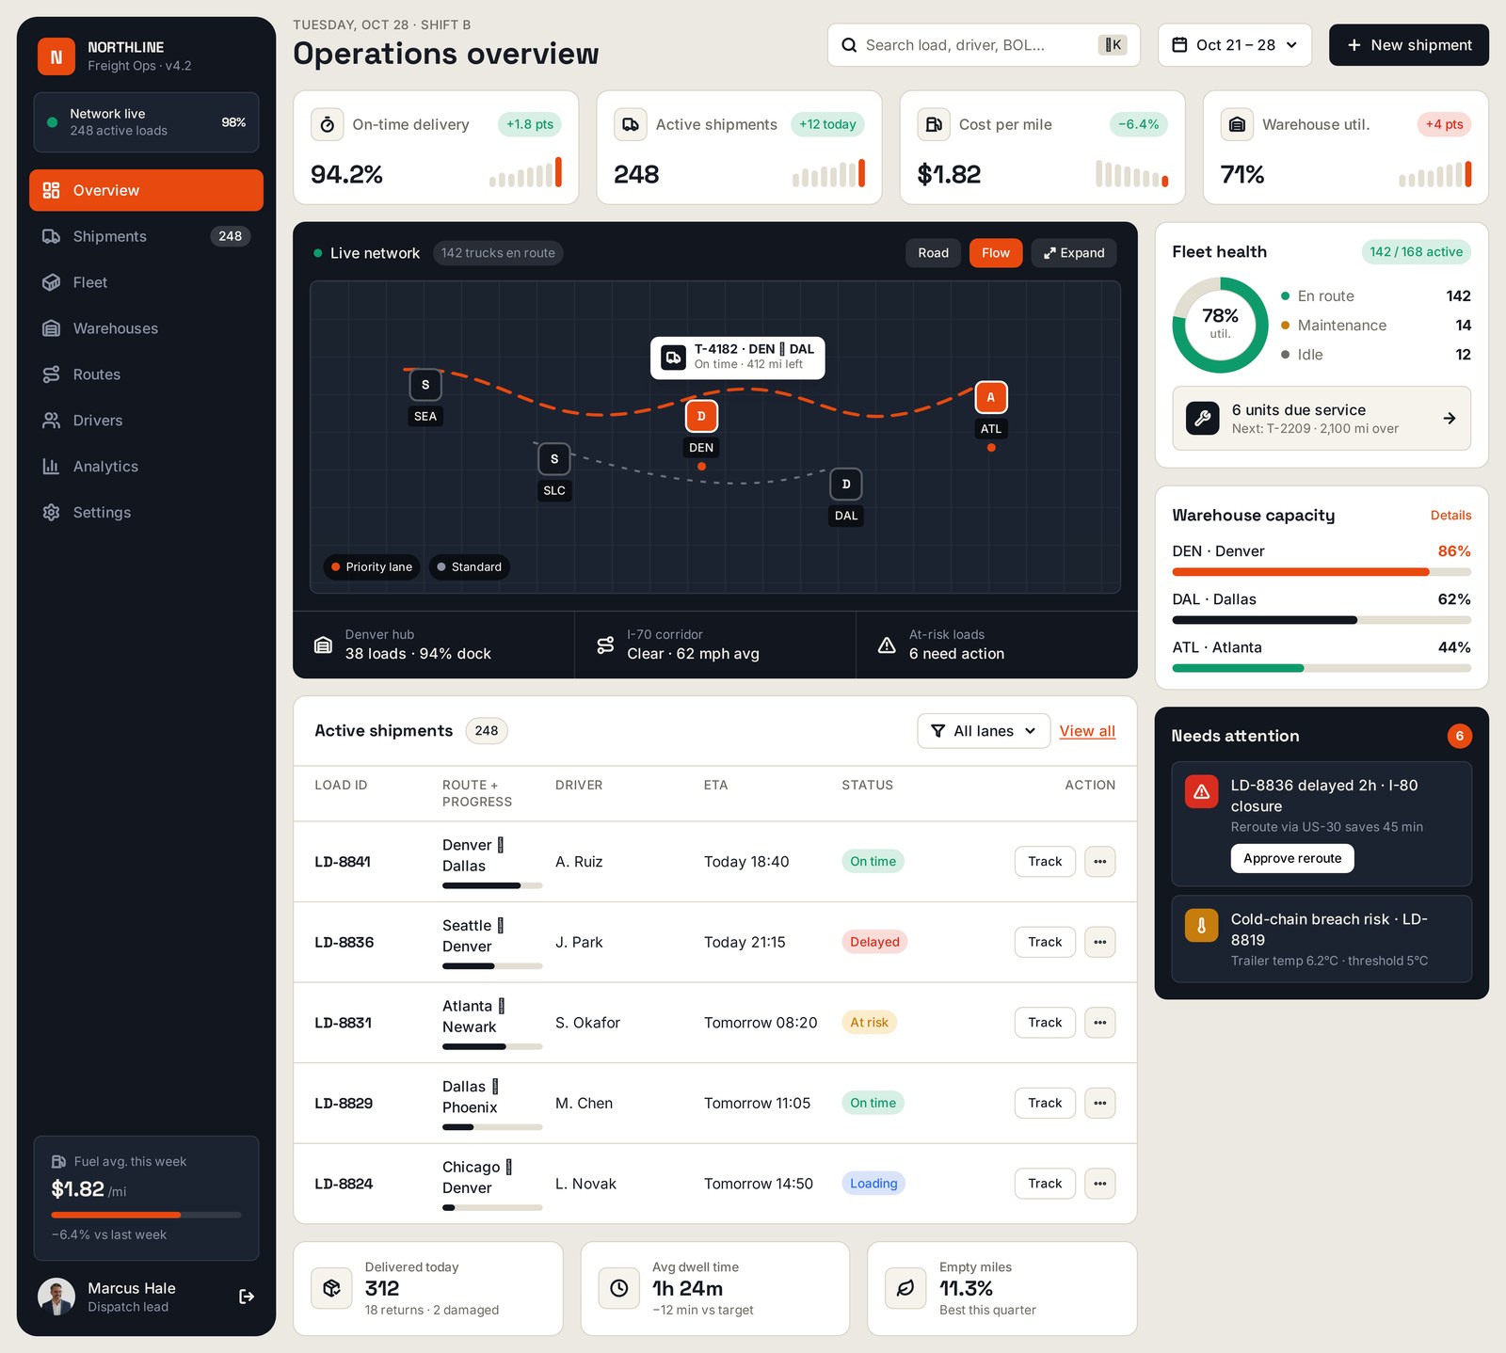Click Approve reroute button

1292,858
